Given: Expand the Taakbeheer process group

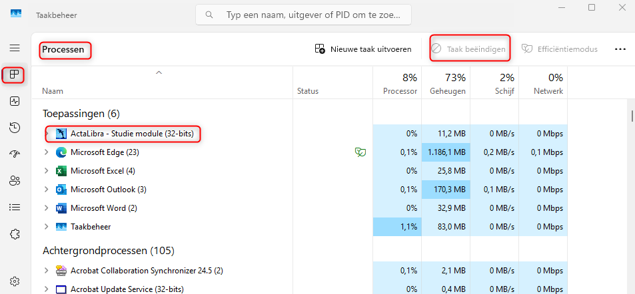Looking at the screenshot, I should [47, 227].
